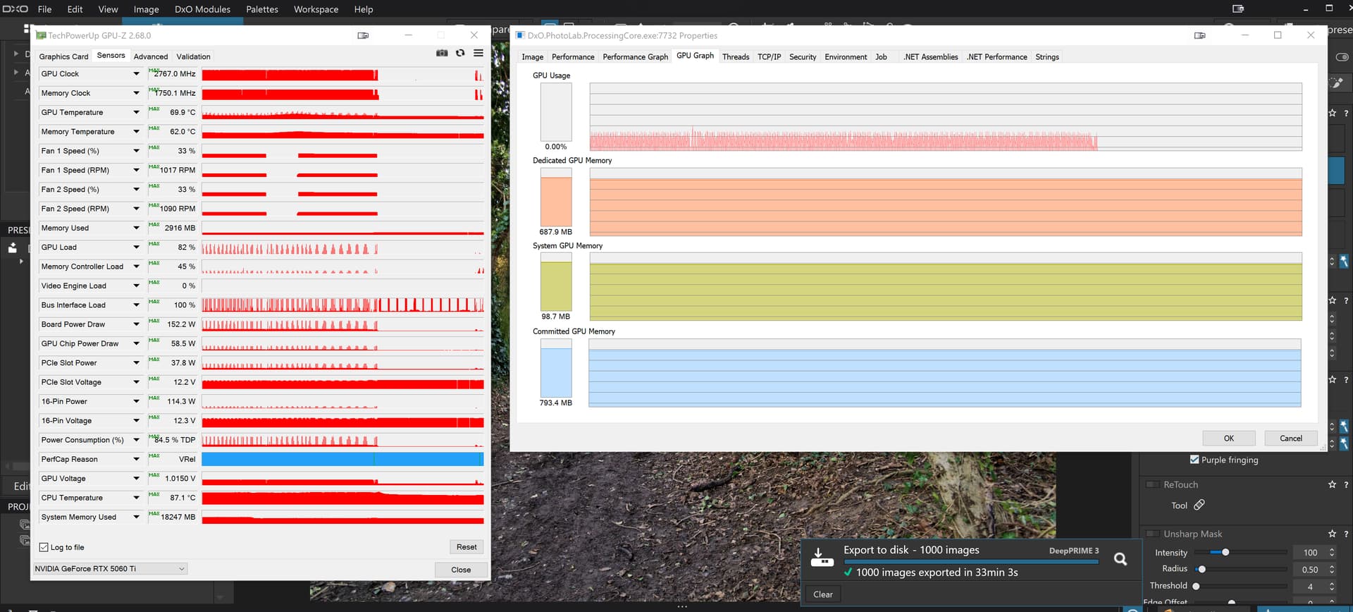Select the ReTouch bandage tool icon
Screen dimensions: 1353x612
coord(1199,505)
